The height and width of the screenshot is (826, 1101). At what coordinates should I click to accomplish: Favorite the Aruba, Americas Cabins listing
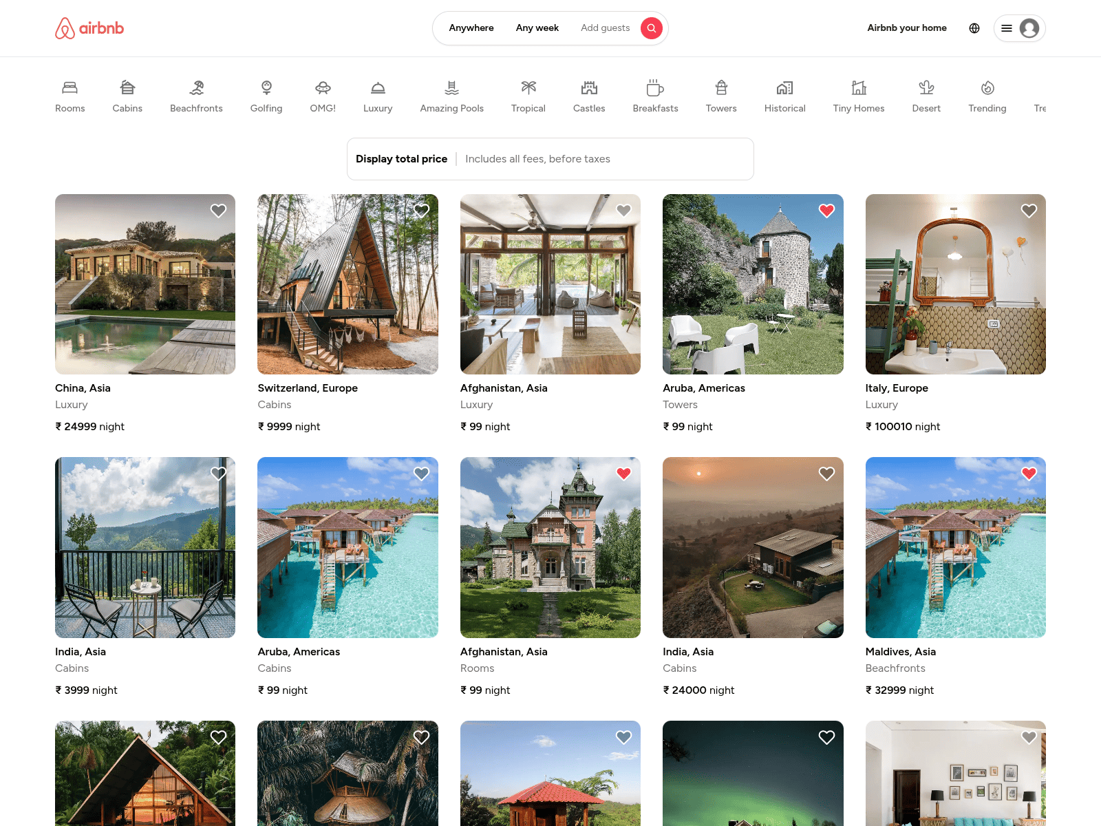coord(421,474)
